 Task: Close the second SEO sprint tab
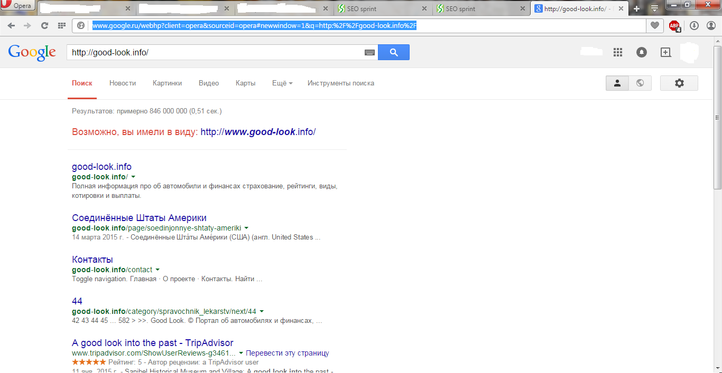pyautogui.click(x=523, y=8)
